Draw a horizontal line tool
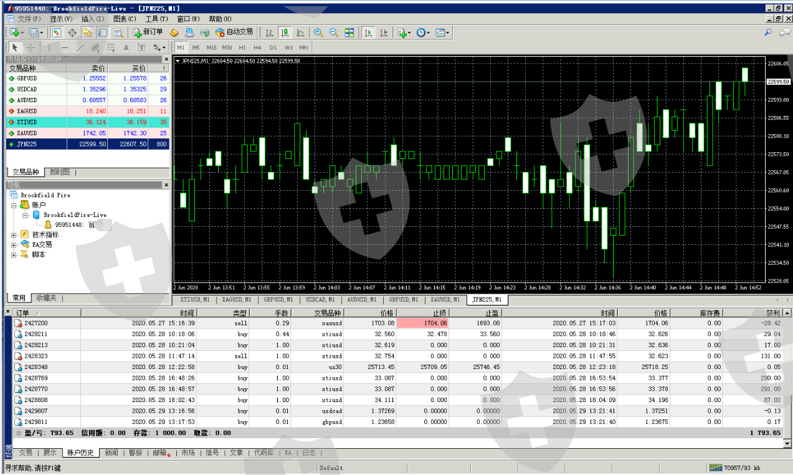The height and width of the screenshot is (475, 793). click(x=64, y=47)
